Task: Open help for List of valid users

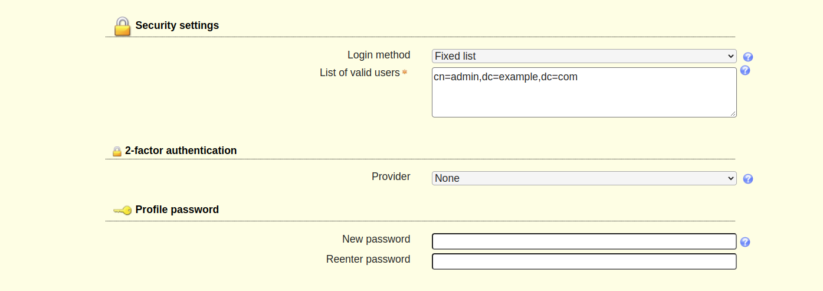Action: (x=745, y=71)
